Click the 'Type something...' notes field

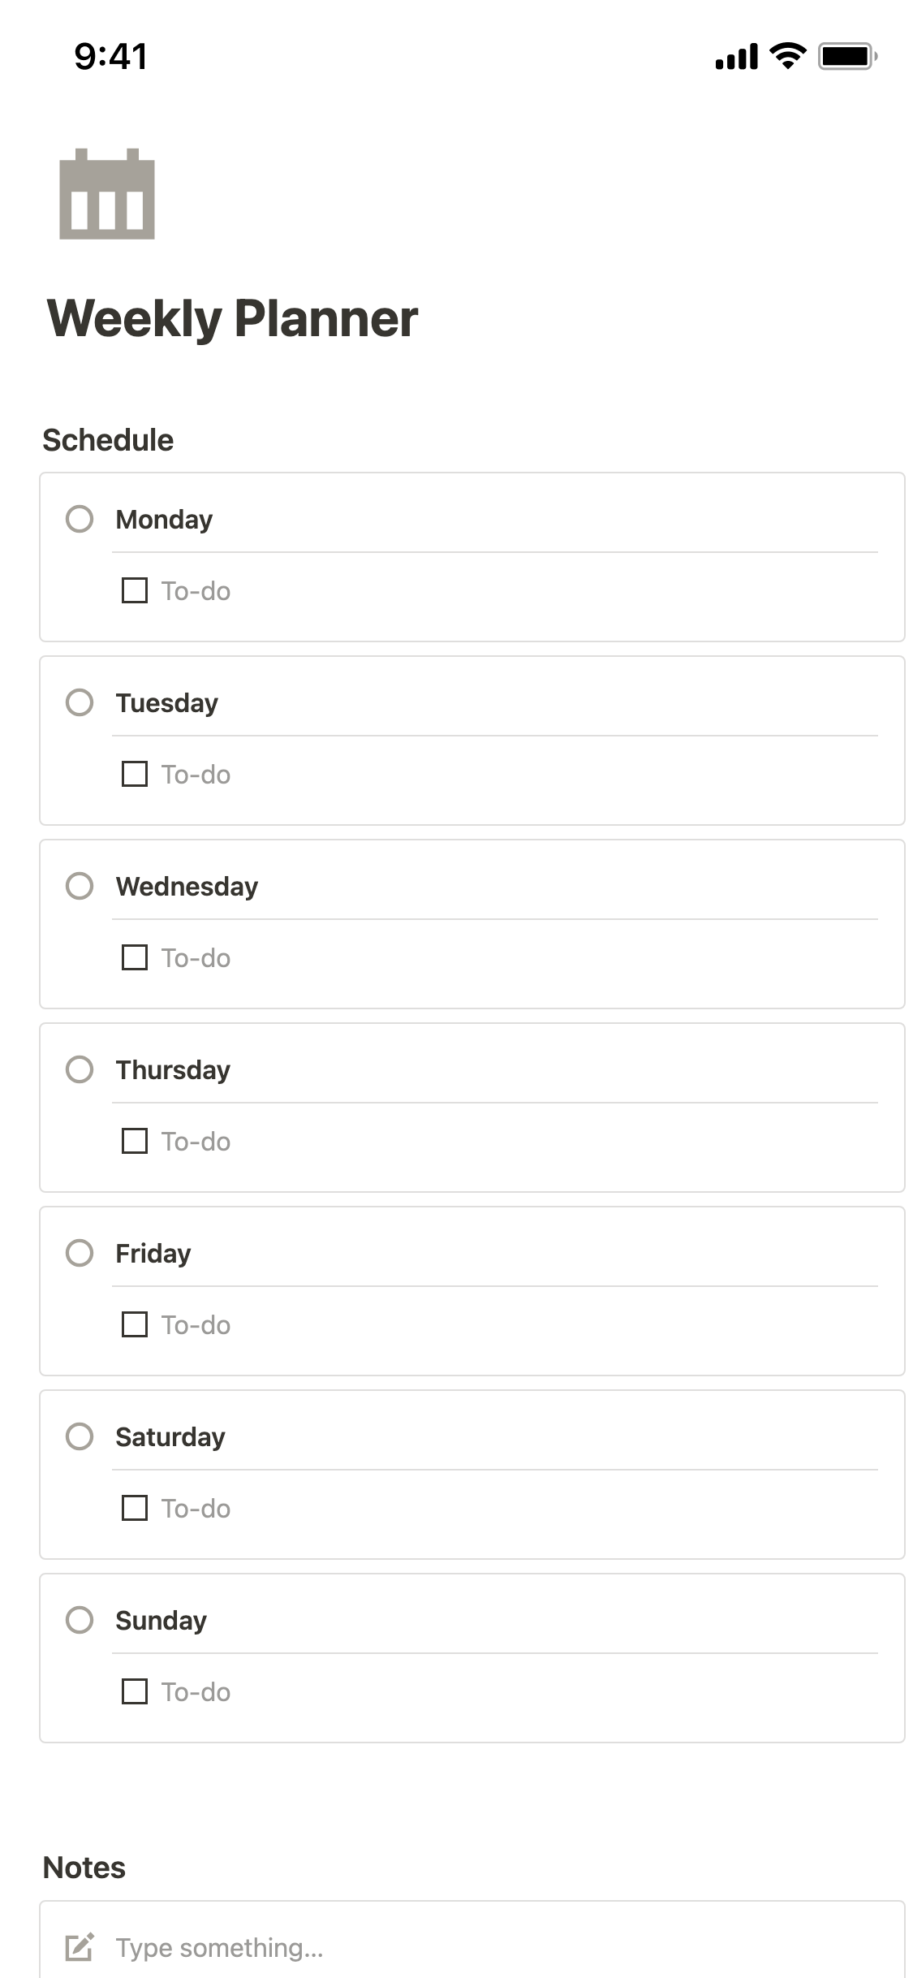coord(219,1947)
